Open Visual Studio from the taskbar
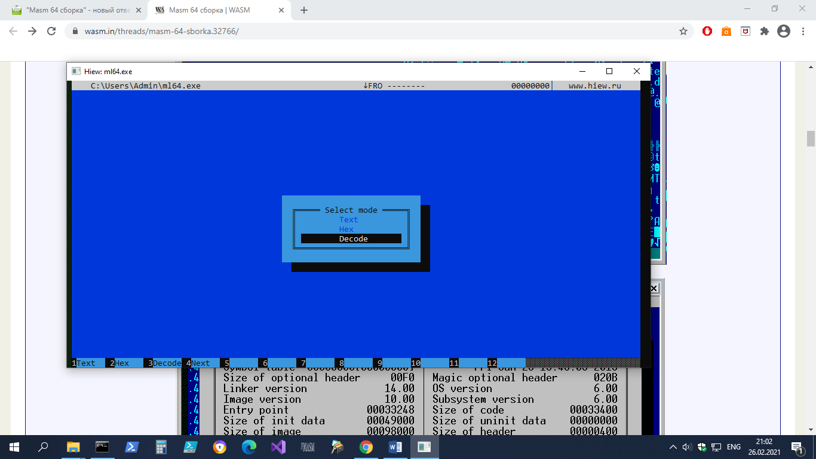The image size is (816, 459). click(278, 446)
